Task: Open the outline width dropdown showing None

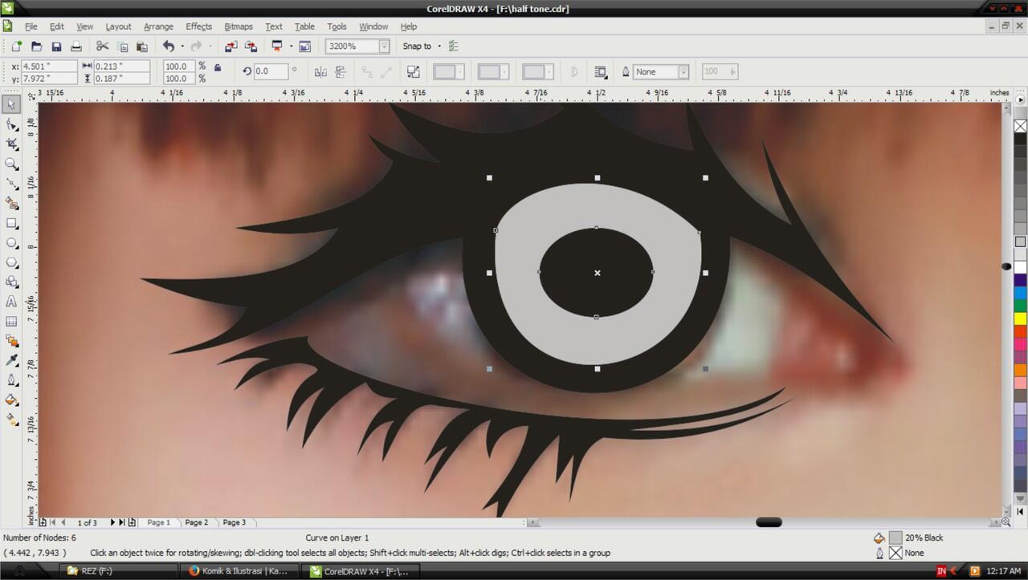Action: click(683, 72)
